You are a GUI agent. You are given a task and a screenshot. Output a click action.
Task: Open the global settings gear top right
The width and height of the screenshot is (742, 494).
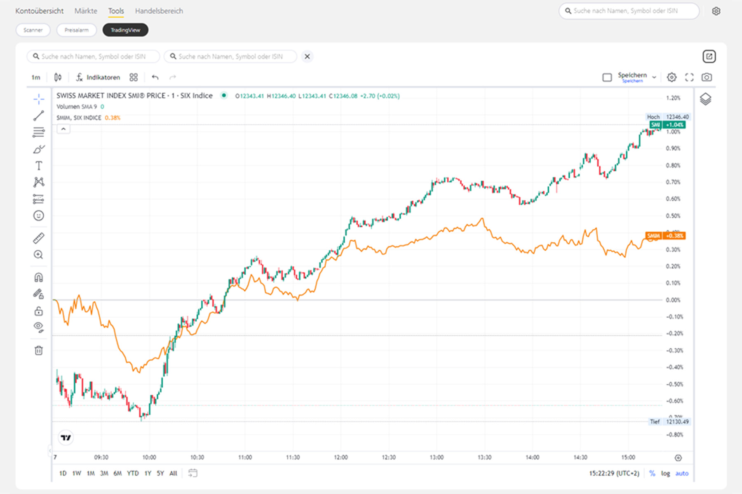[x=716, y=11]
